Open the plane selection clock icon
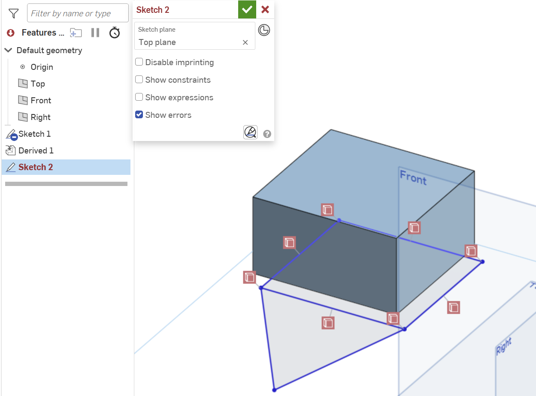 click(264, 30)
